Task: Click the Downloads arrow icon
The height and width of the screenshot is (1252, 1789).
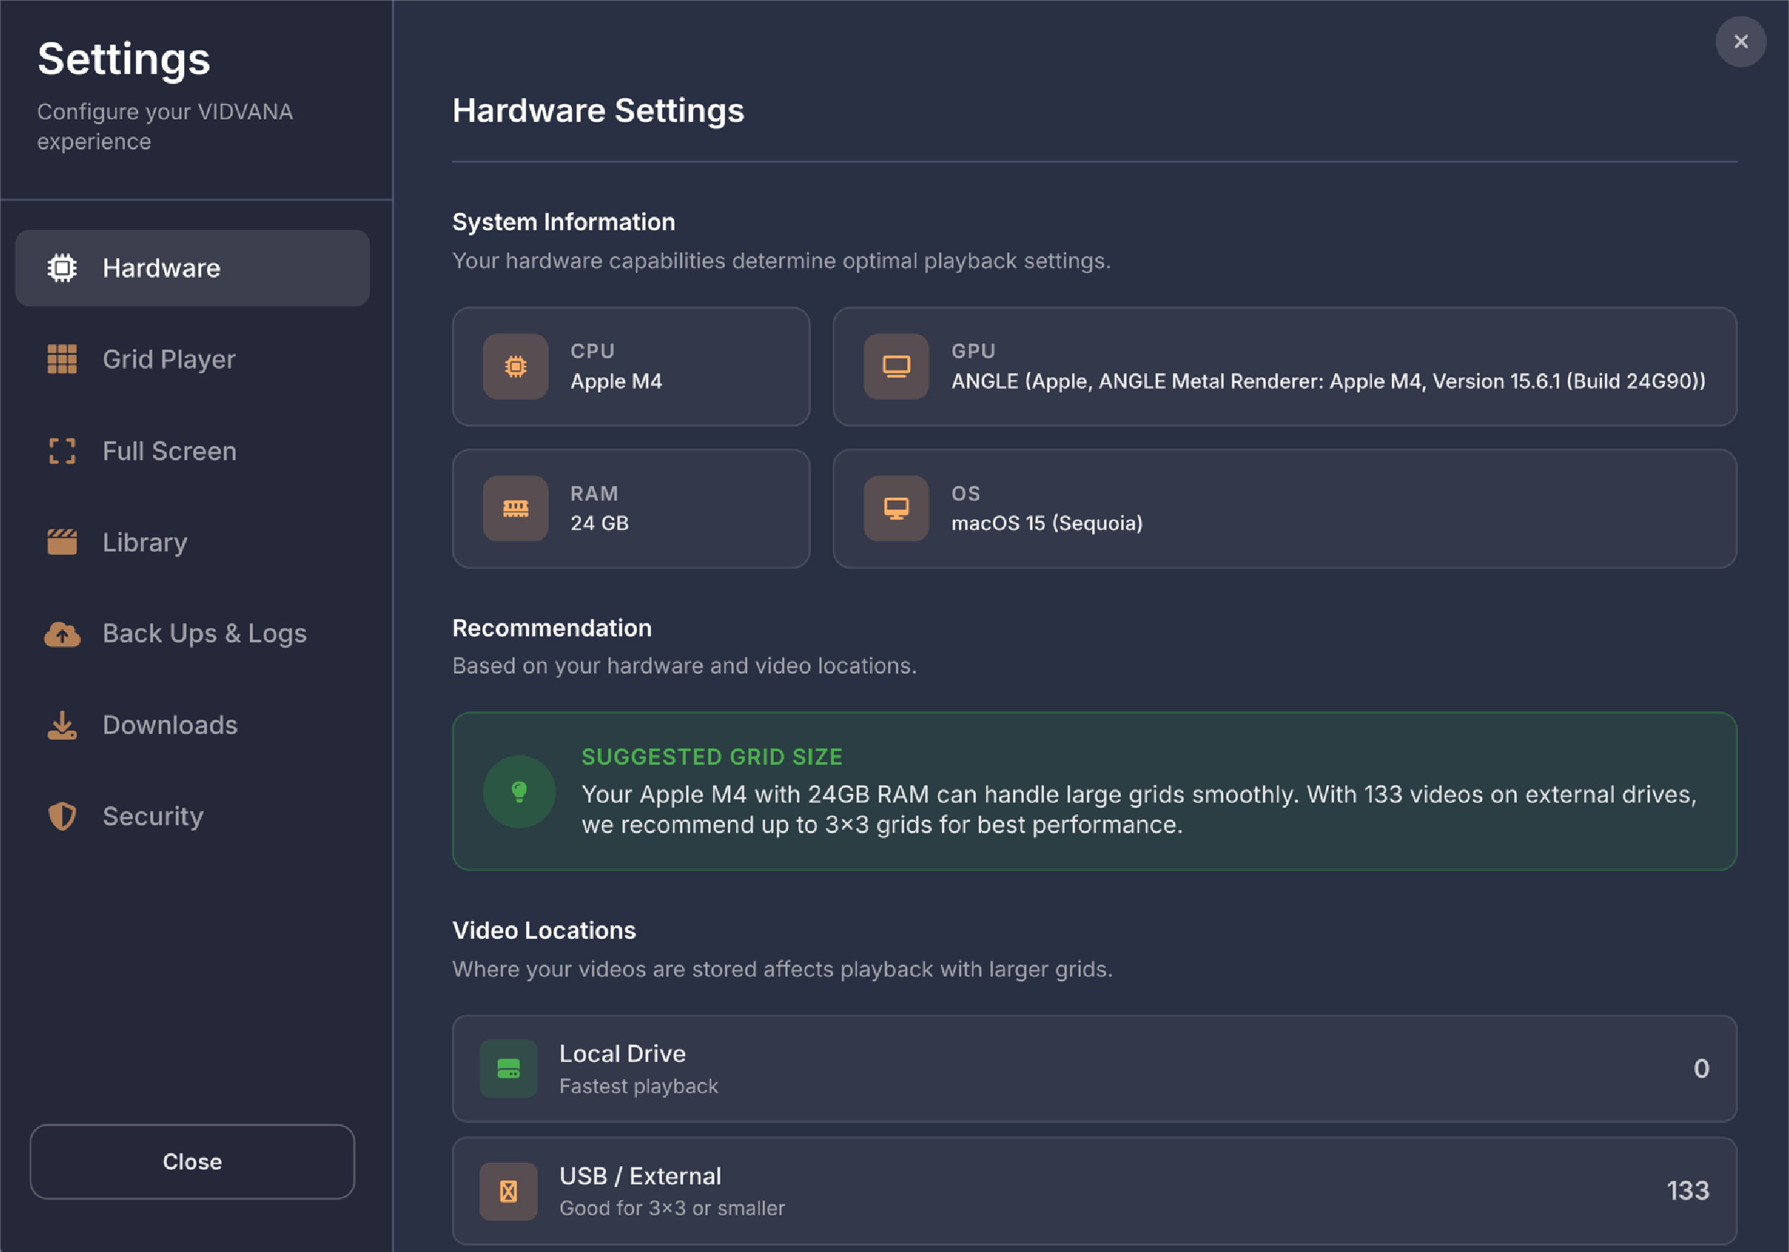Action: [62, 725]
